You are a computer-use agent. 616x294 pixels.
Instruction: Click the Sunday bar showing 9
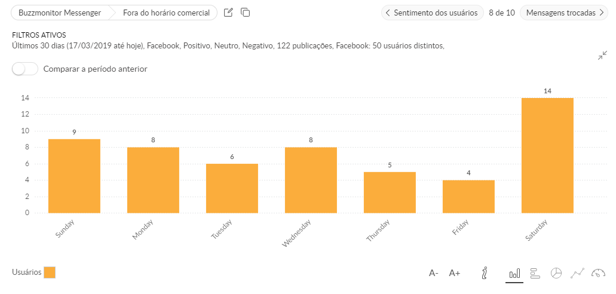[74, 176]
